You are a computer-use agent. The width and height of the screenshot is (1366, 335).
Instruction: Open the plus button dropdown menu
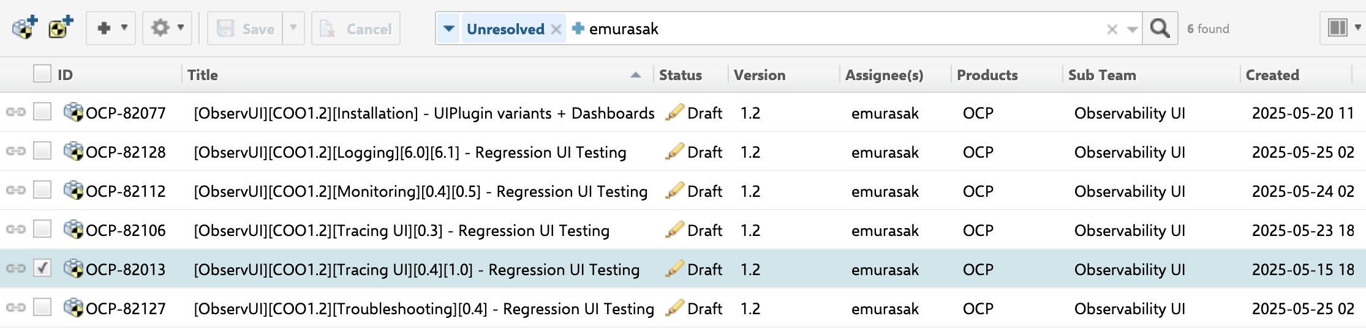coord(111,28)
